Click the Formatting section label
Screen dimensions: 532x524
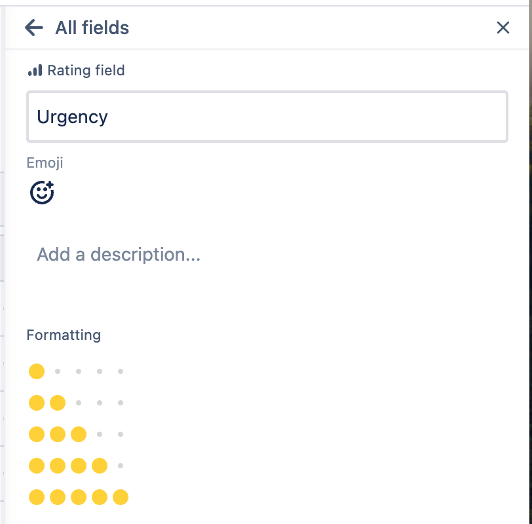(64, 335)
